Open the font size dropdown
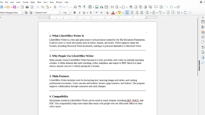This screenshot has width=205, height=115. coord(70,12)
